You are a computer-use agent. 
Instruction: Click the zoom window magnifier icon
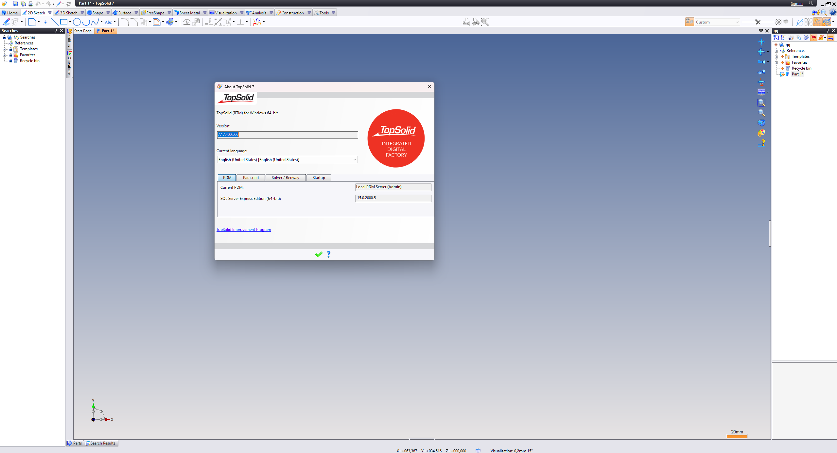(761, 103)
